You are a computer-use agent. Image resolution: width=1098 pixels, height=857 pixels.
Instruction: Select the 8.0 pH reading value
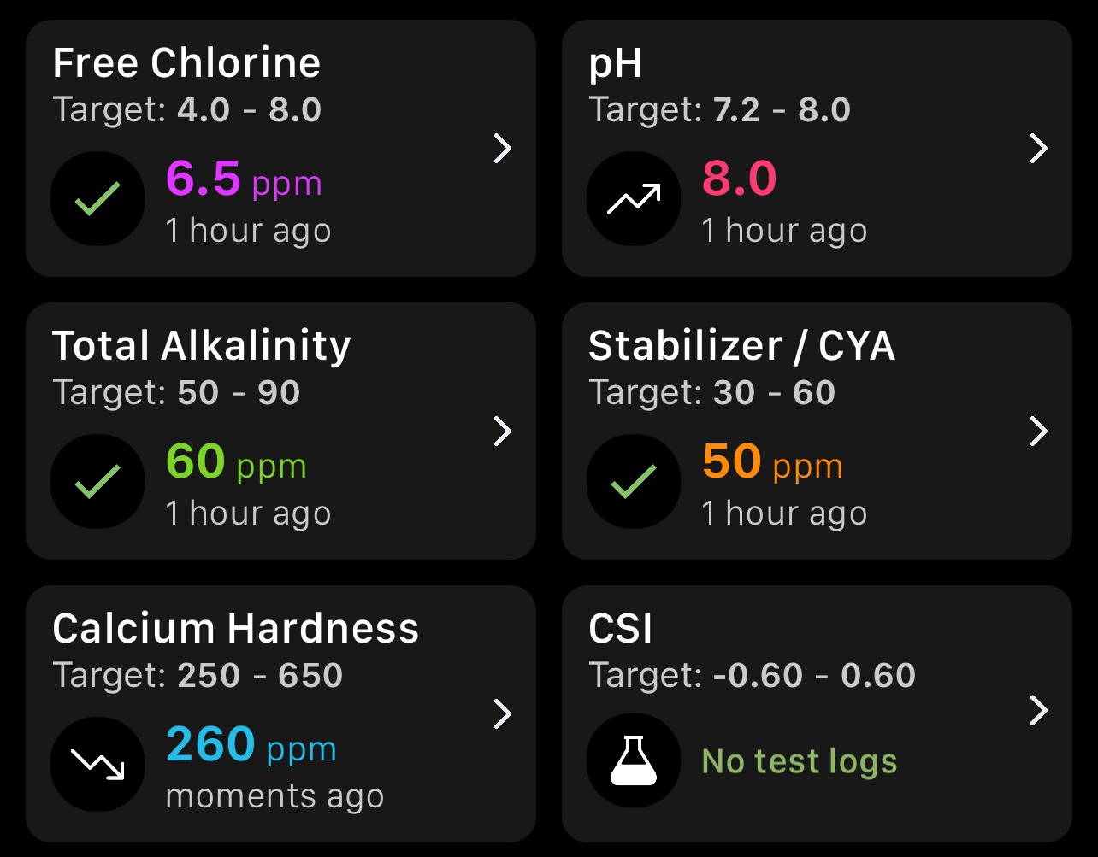click(x=740, y=179)
